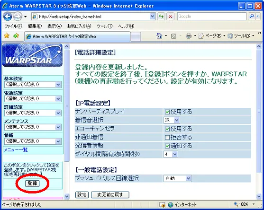Select the Aterm WARPSTAR クイック設定Web tab
This screenshot has height=210, width=264.
tap(77, 36)
